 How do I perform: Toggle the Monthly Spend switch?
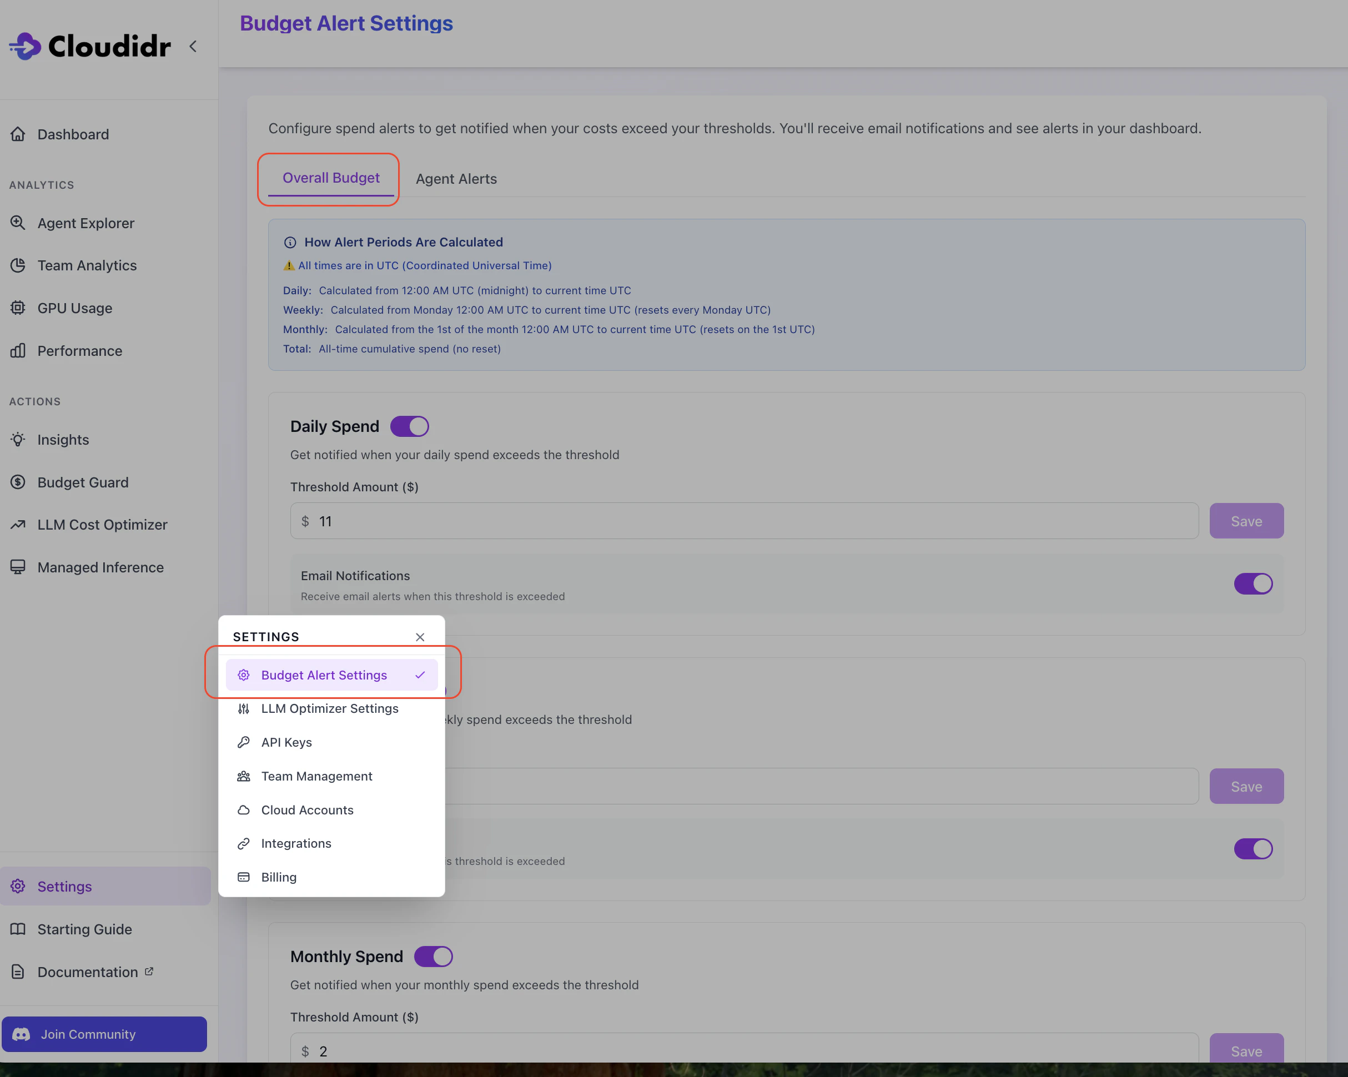(x=433, y=957)
